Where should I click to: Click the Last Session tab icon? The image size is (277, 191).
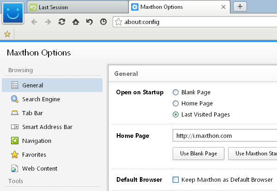(33, 7)
